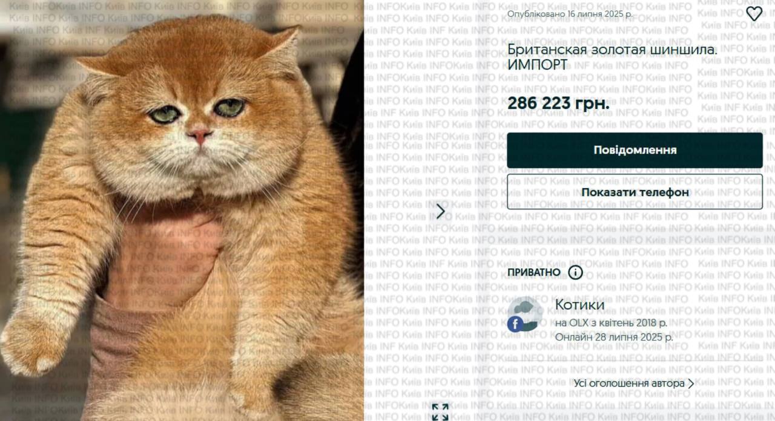Open photo fullscreen with expand arrows icon
Viewport: 775px width, 421px height.
(440, 411)
